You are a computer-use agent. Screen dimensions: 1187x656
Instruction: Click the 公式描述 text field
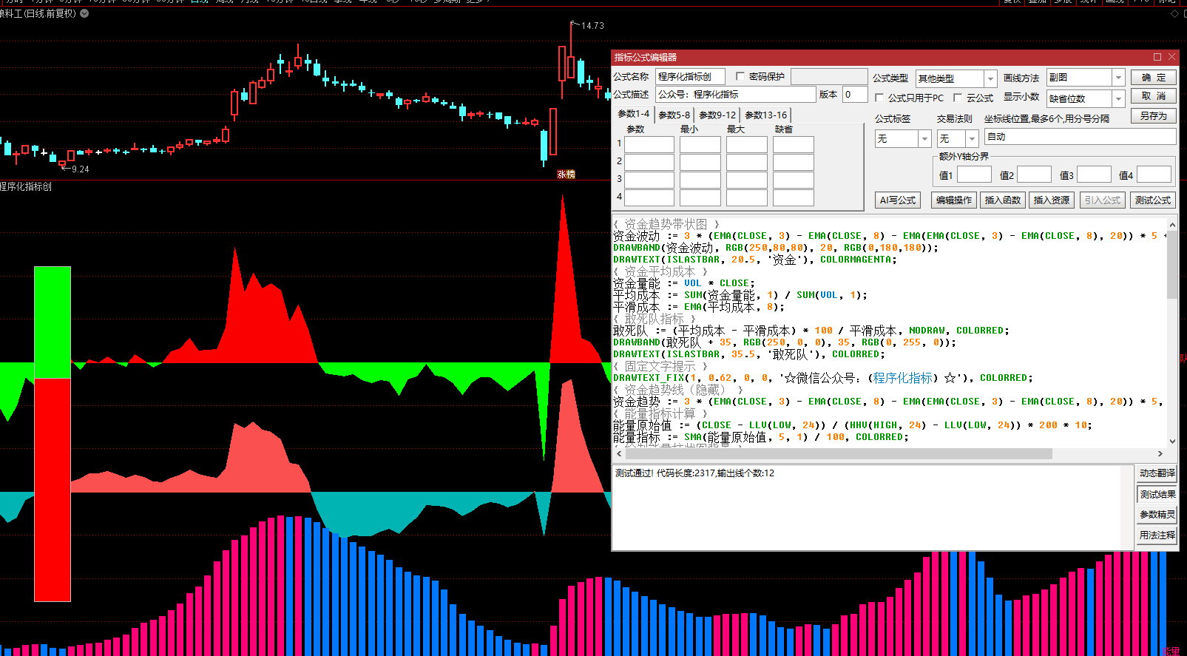[735, 95]
